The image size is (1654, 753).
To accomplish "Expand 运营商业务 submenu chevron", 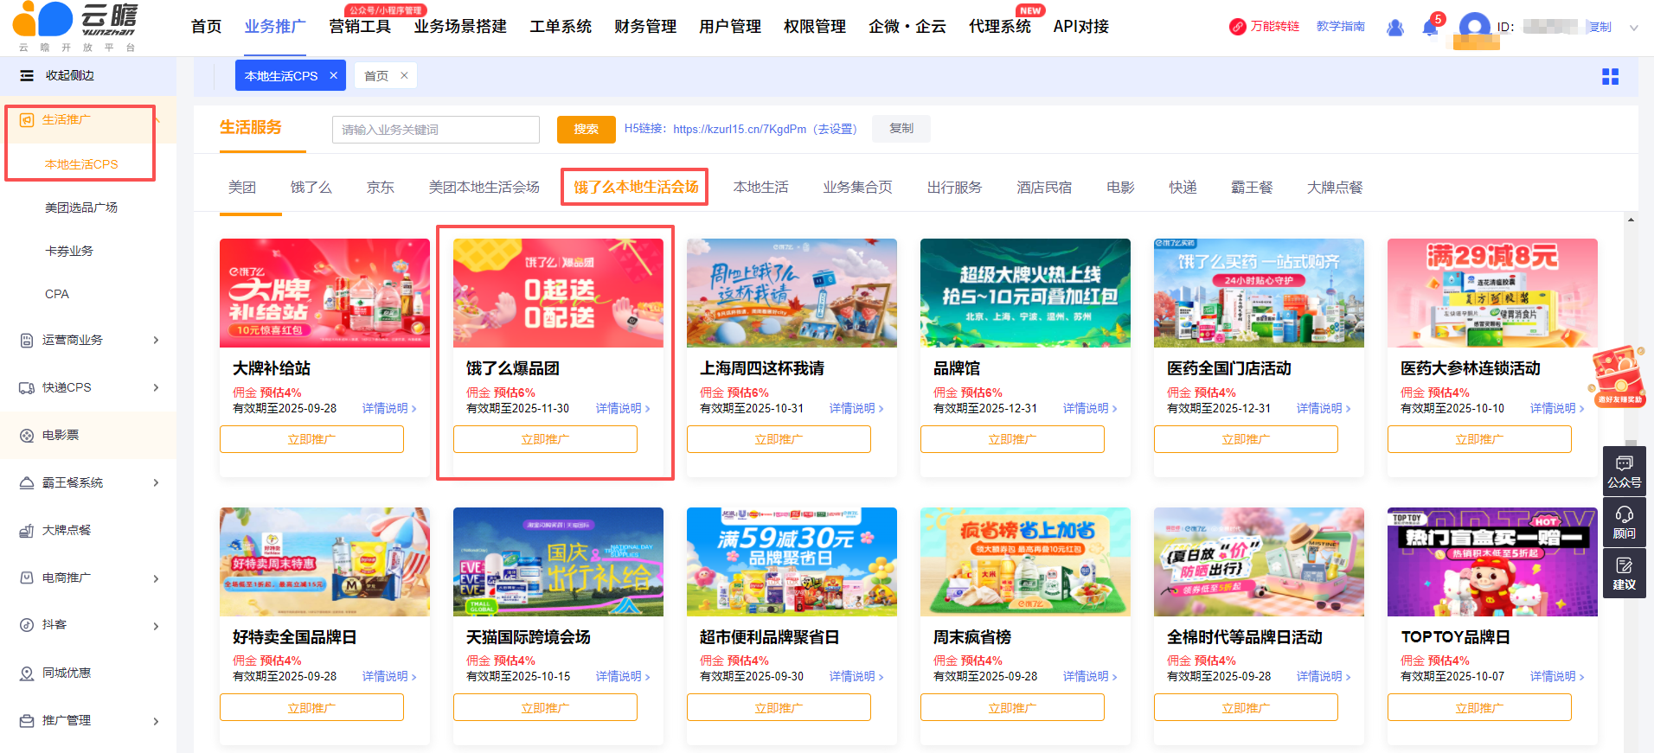I will (x=156, y=341).
